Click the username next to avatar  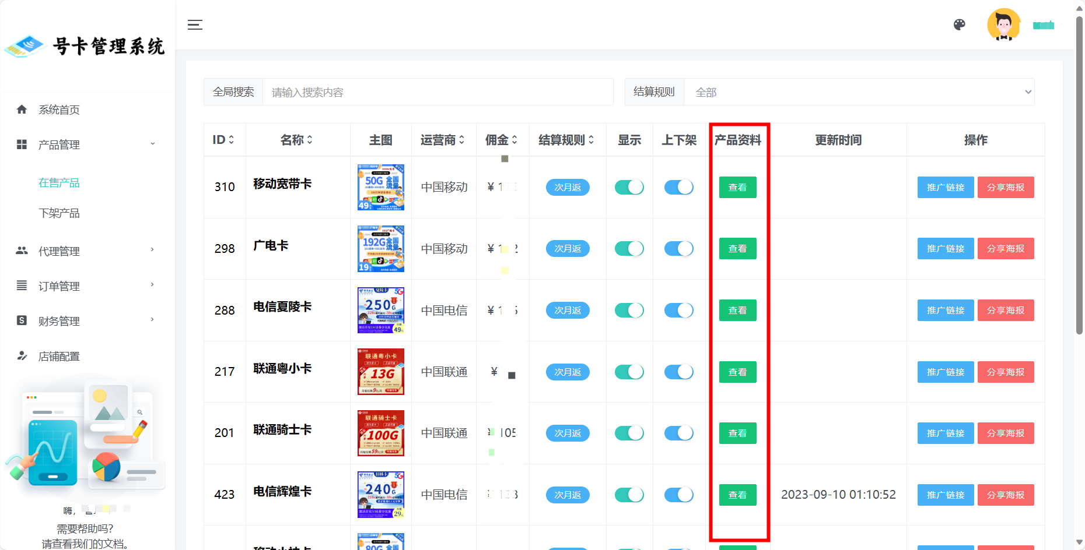click(x=1044, y=25)
